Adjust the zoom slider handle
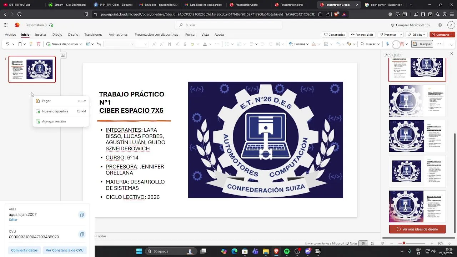This screenshot has height=257, width=457. coord(404,243)
